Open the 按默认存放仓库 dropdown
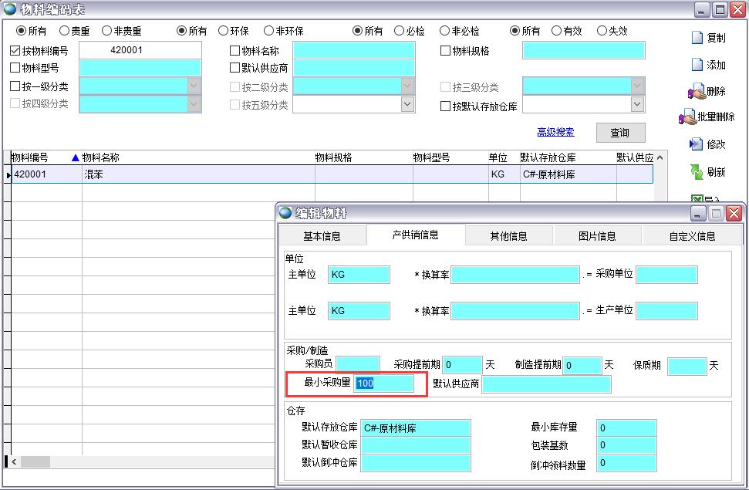The width and height of the screenshot is (749, 490). 637,104
